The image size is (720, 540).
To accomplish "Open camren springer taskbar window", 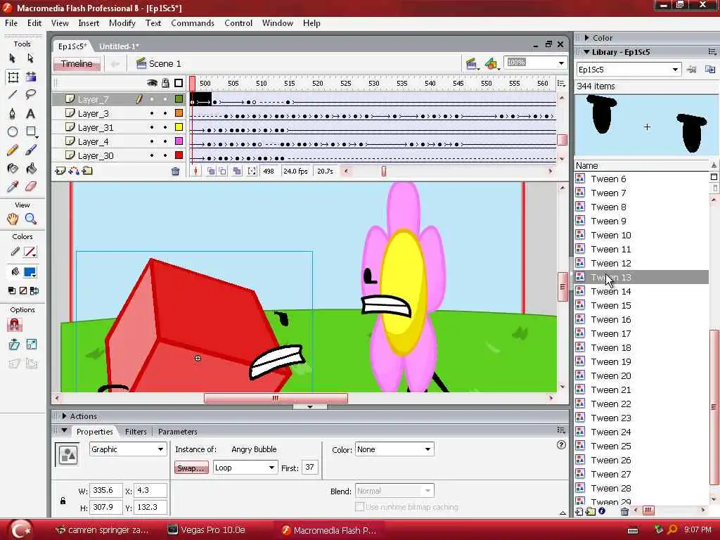I will coord(101,530).
